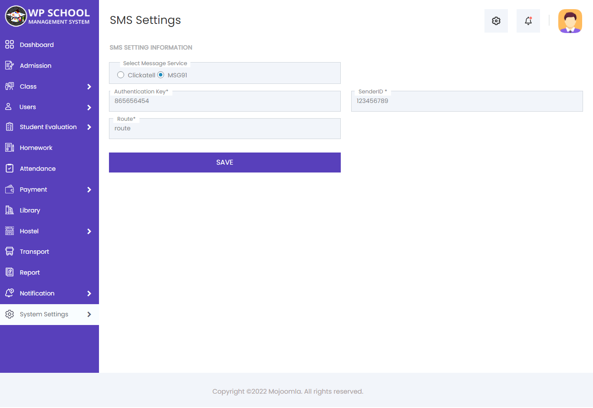
Task: Open the notification bell in top header
Action: pos(528,21)
